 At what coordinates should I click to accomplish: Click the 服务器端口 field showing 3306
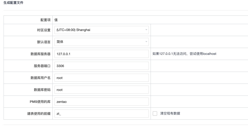pos(102,66)
